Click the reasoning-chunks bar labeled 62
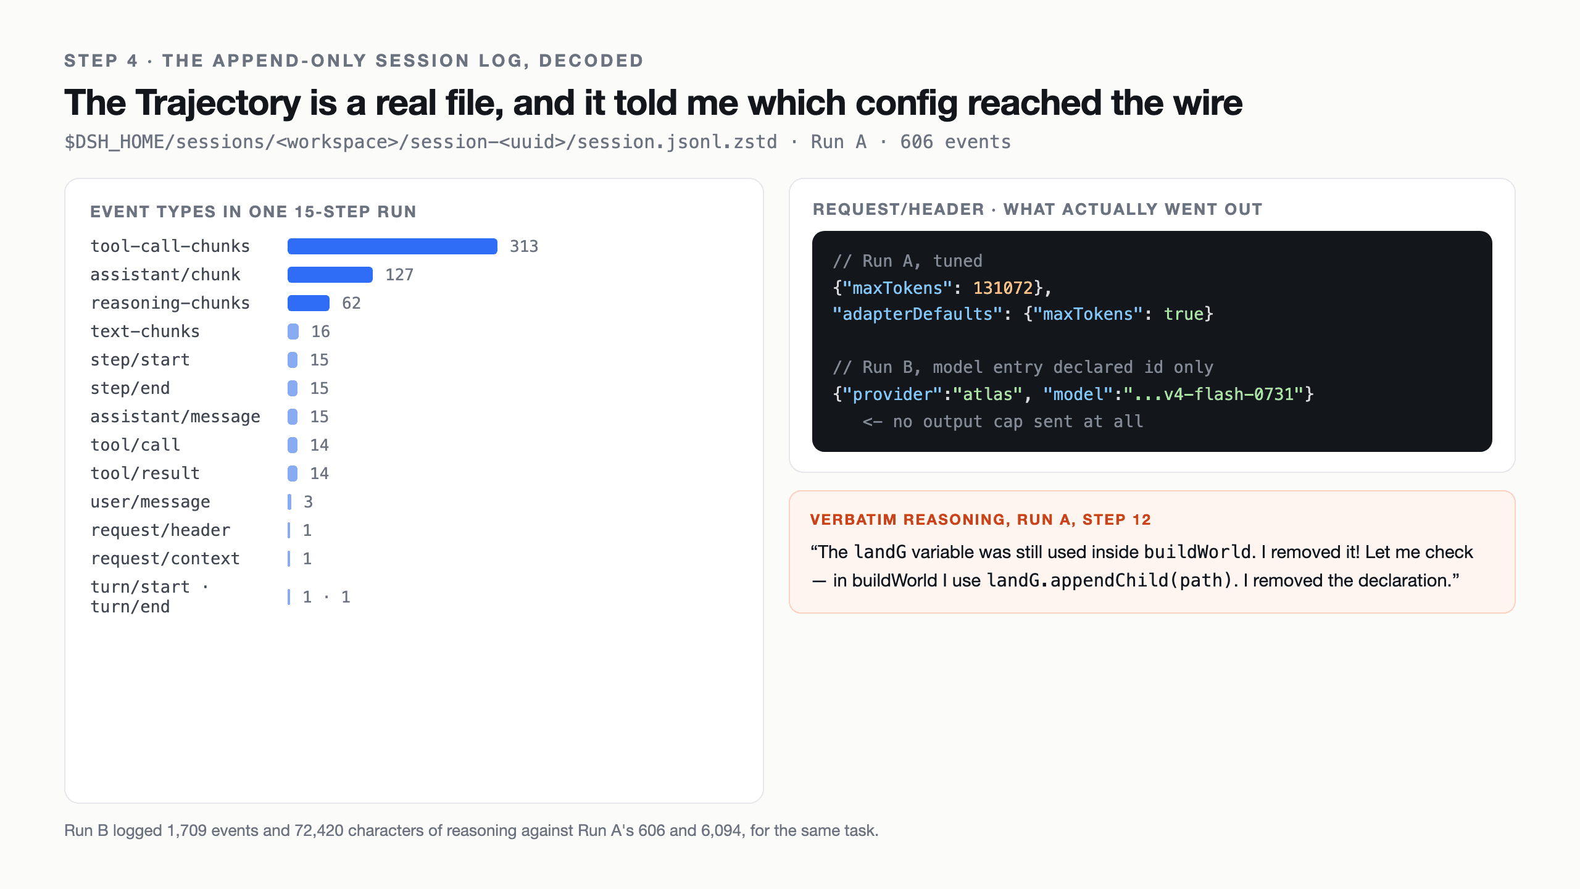The image size is (1580, 889). click(x=309, y=303)
